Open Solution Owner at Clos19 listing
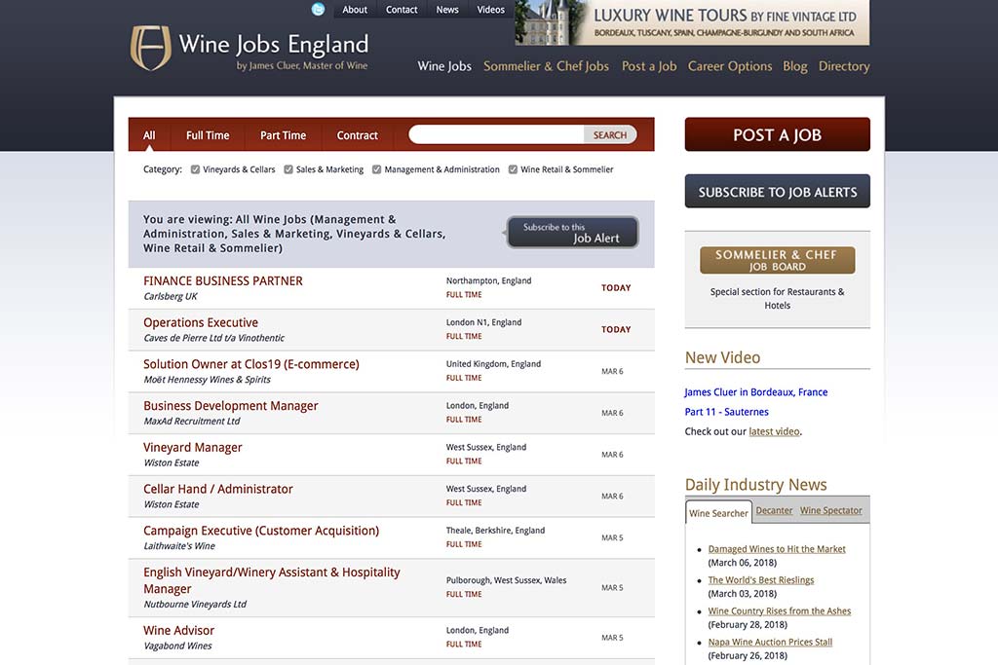This screenshot has height=665, width=998. coord(250,364)
